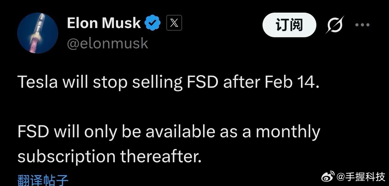Click the word "monthly" in the post

pyautogui.click(x=288, y=132)
